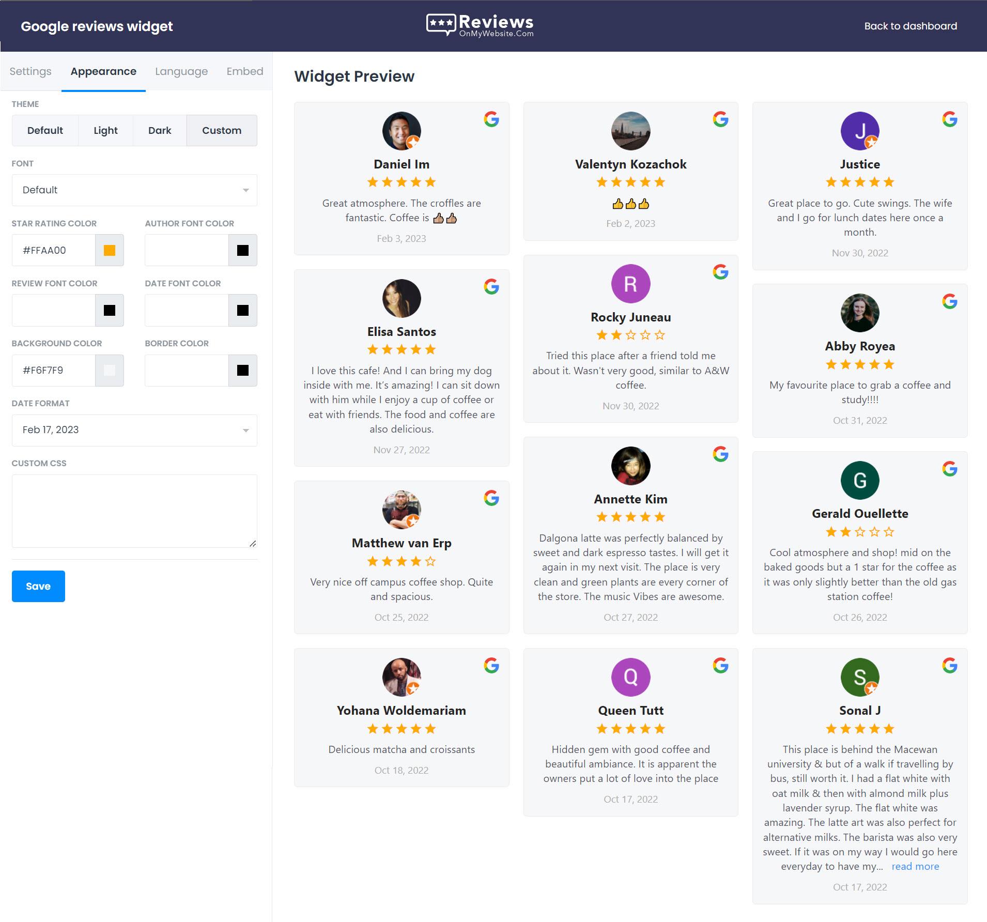Open the Font dropdown
The width and height of the screenshot is (987, 922).
pos(134,190)
